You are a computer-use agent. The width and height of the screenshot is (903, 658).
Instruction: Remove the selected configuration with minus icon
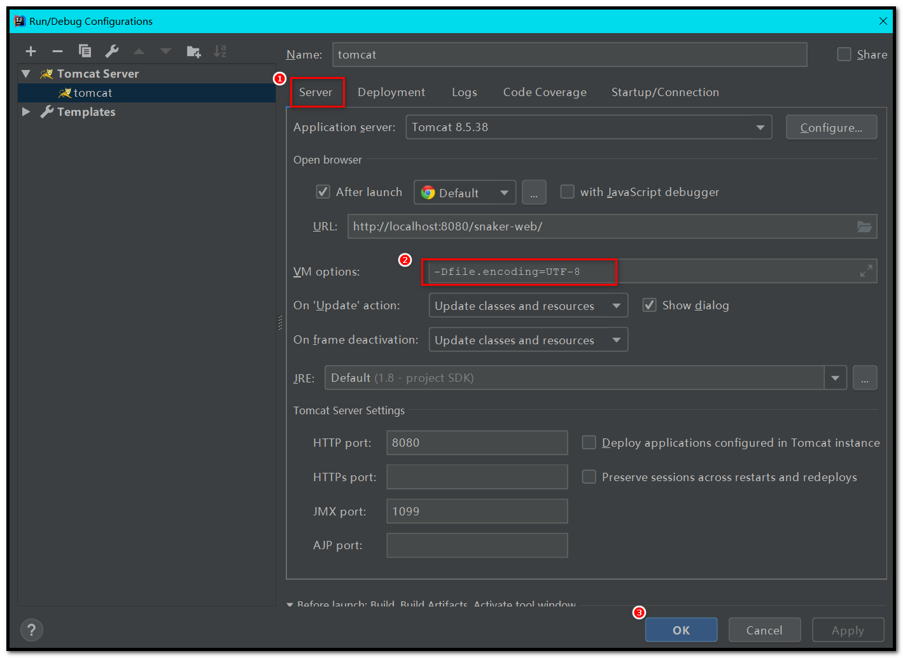[x=57, y=52]
